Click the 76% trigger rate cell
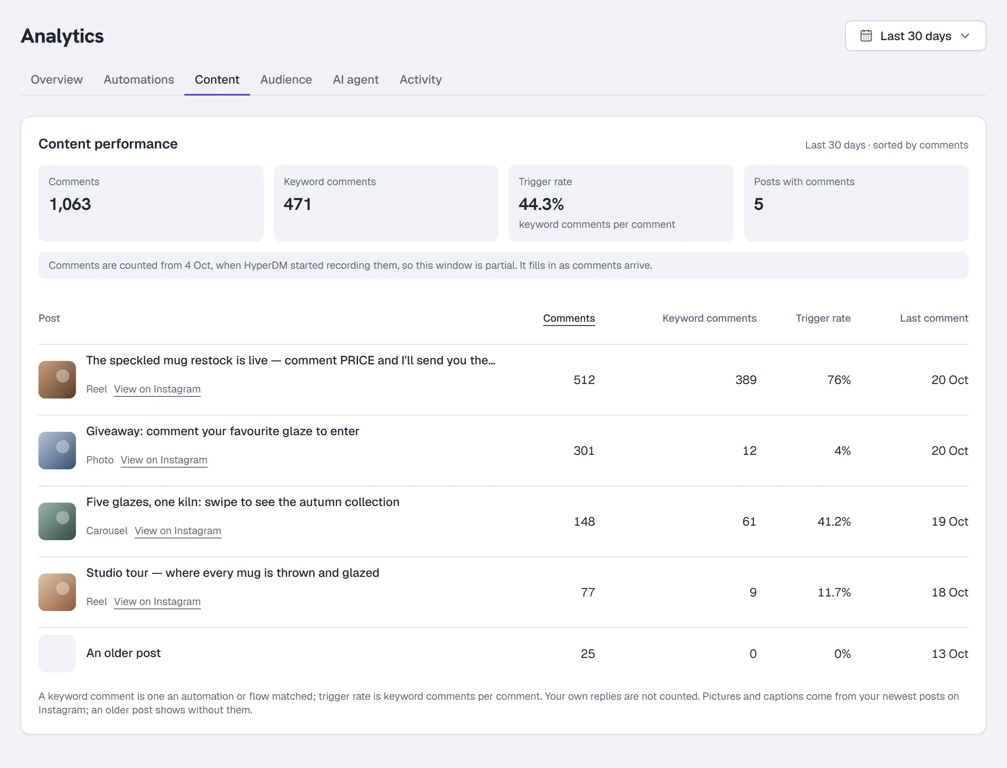 [x=839, y=380]
